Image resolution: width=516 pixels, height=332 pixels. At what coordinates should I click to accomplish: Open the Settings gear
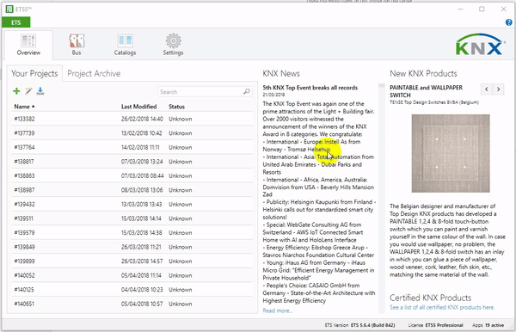tap(173, 45)
